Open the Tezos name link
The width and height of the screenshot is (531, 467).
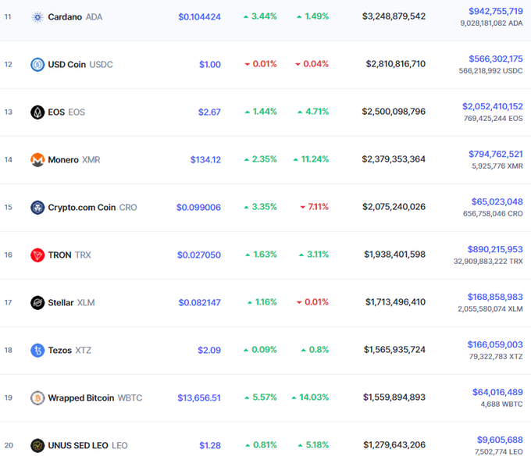pos(60,350)
